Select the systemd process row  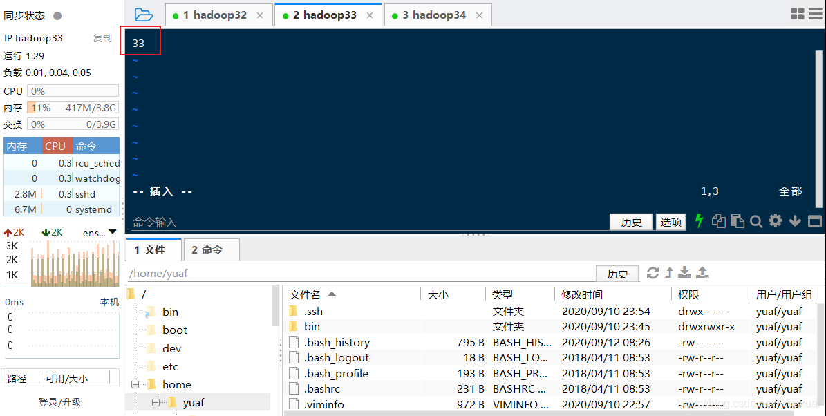(x=62, y=209)
